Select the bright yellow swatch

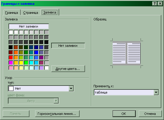21,63
